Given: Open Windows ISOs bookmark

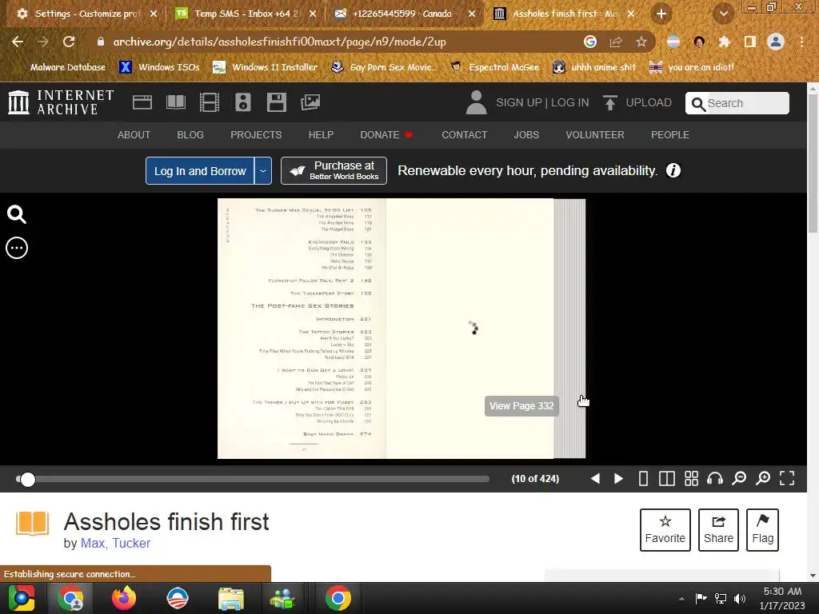Looking at the screenshot, I should 159,67.
